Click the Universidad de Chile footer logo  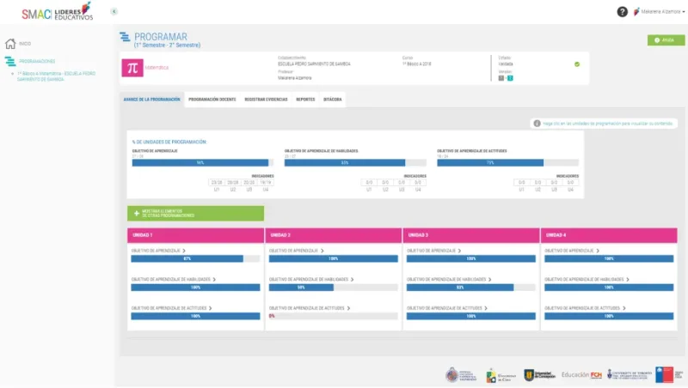(x=501, y=376)
